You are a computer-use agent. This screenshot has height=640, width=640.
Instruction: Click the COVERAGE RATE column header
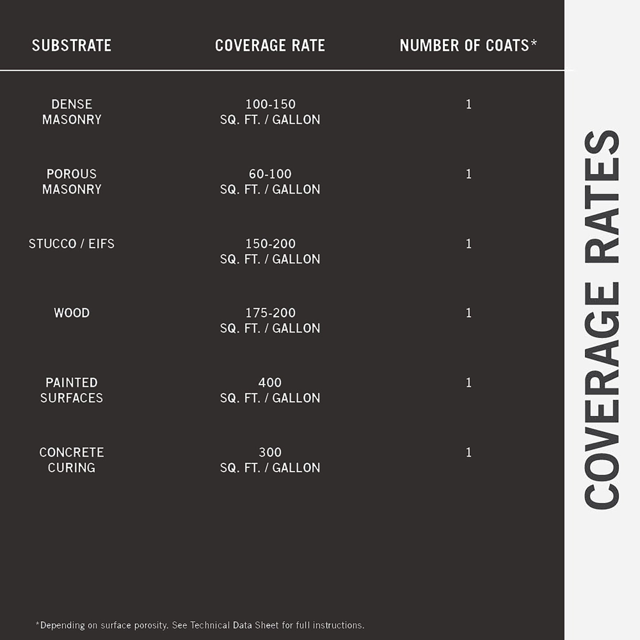270,46
